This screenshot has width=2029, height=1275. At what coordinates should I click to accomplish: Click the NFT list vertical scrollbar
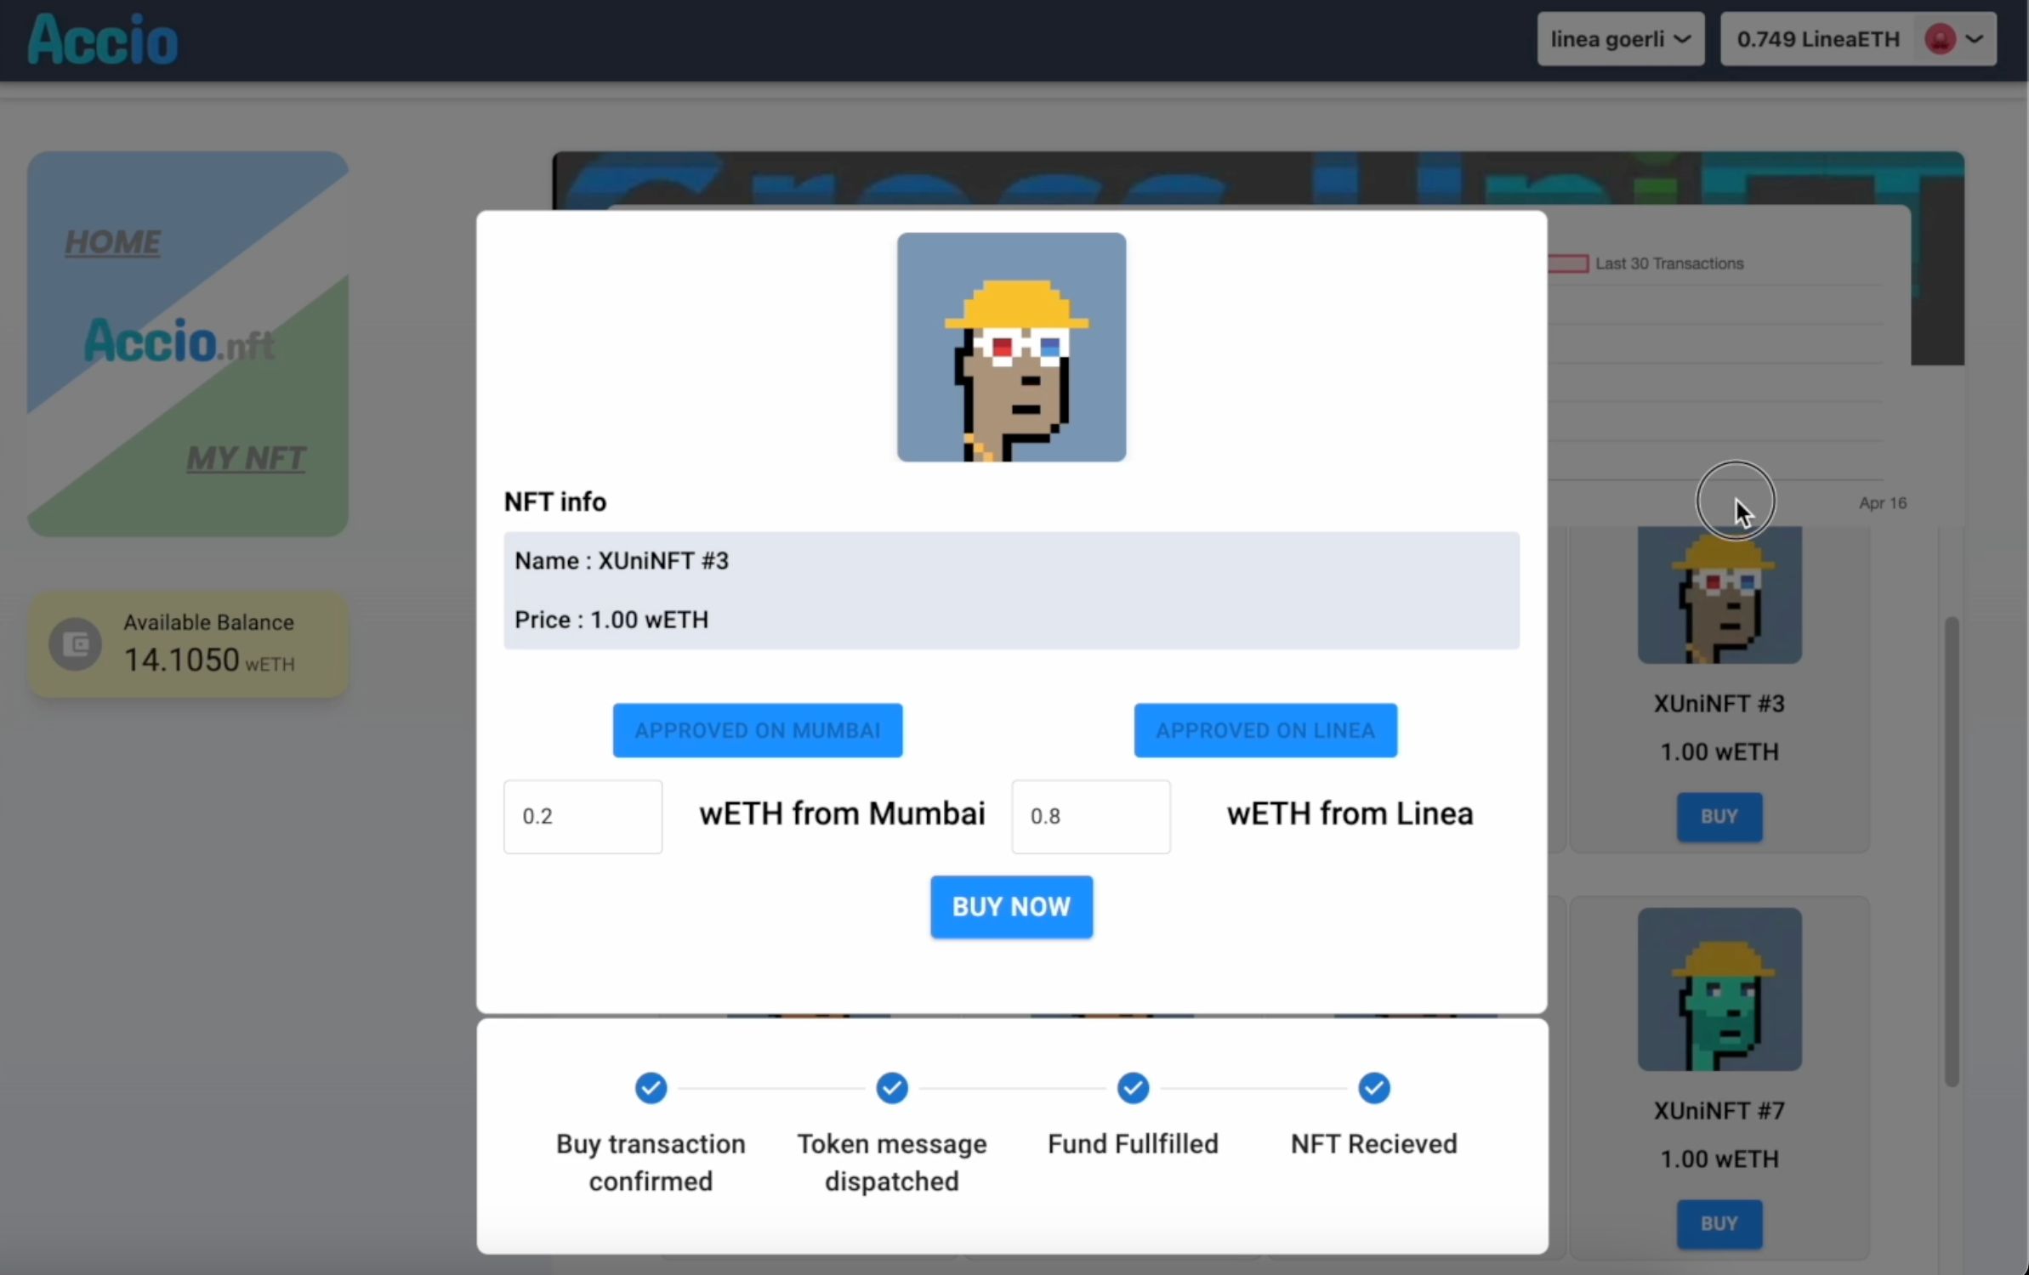tap(1952, 851)
